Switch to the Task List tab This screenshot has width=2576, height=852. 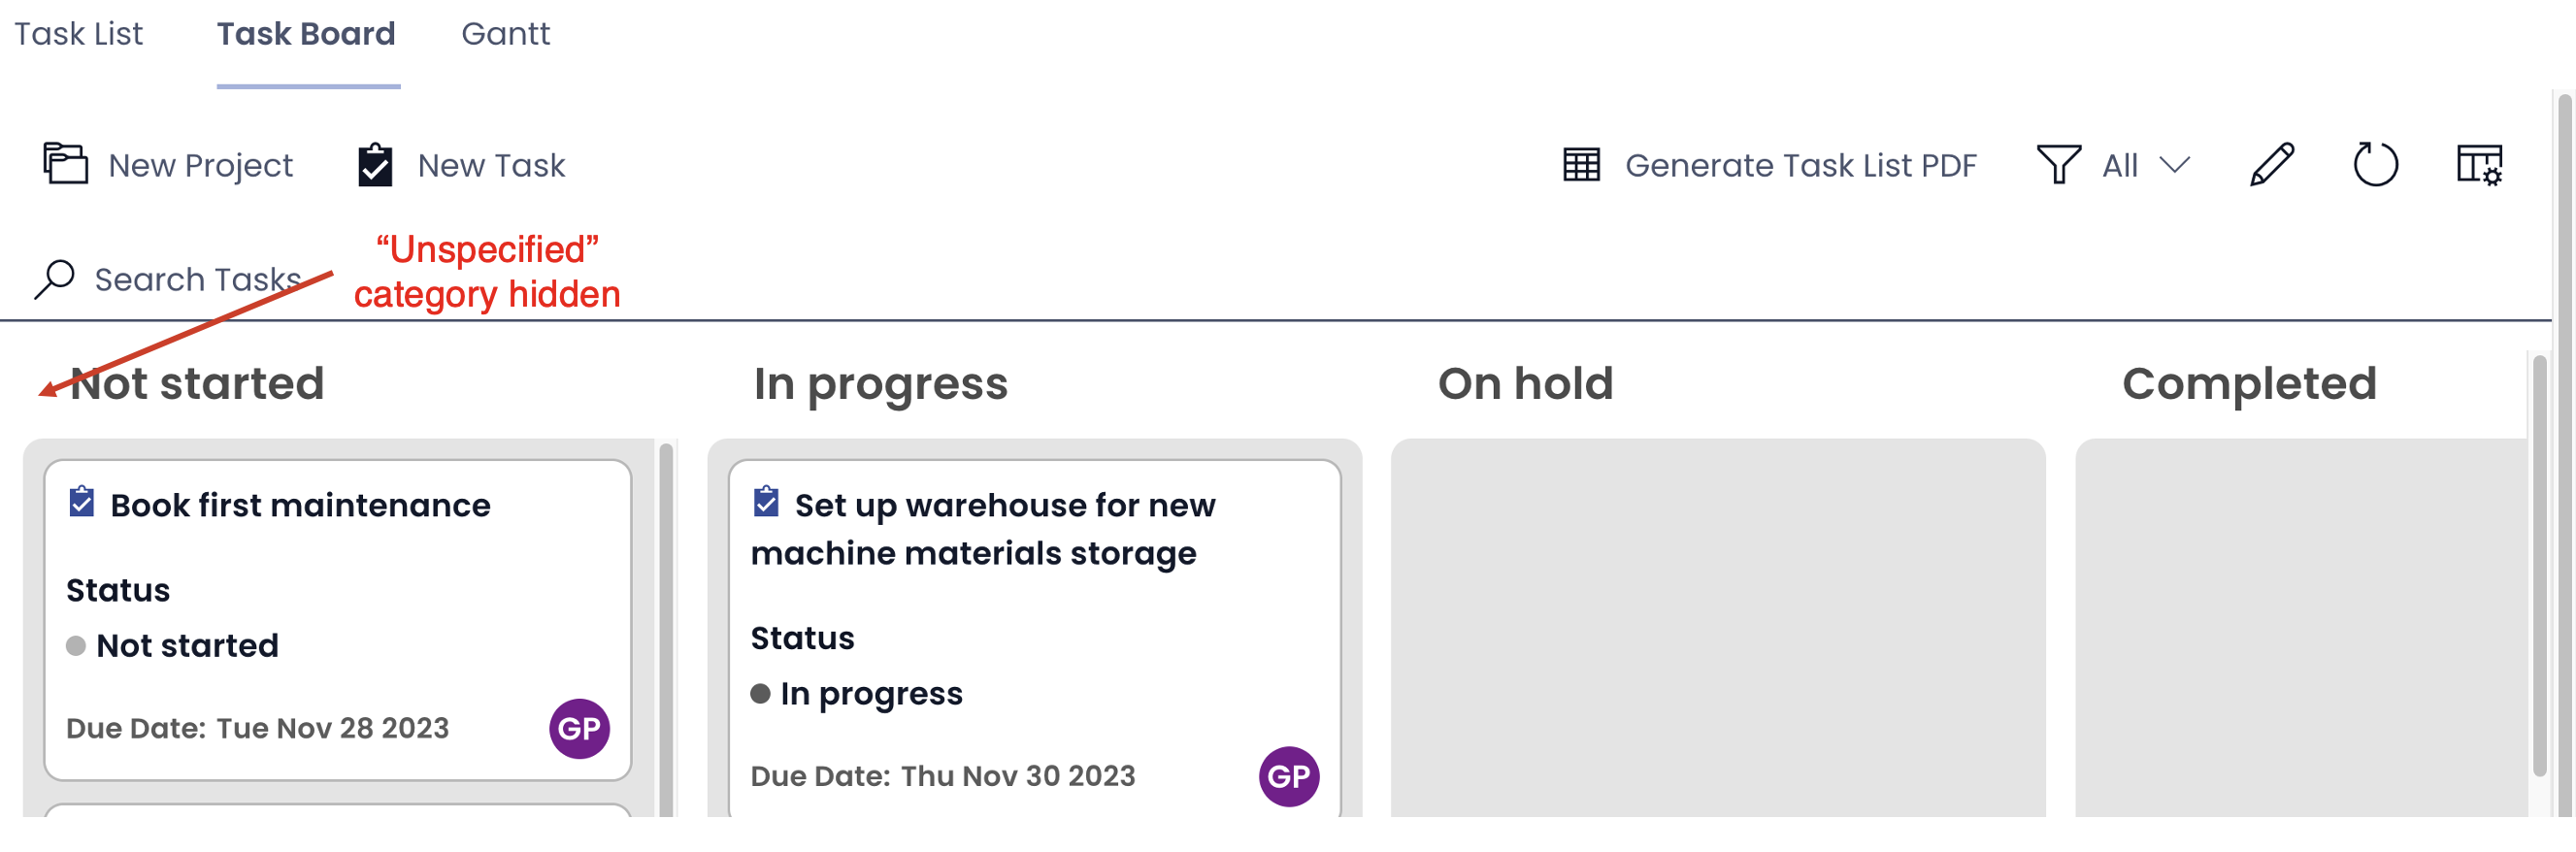[x=78, y=34]
